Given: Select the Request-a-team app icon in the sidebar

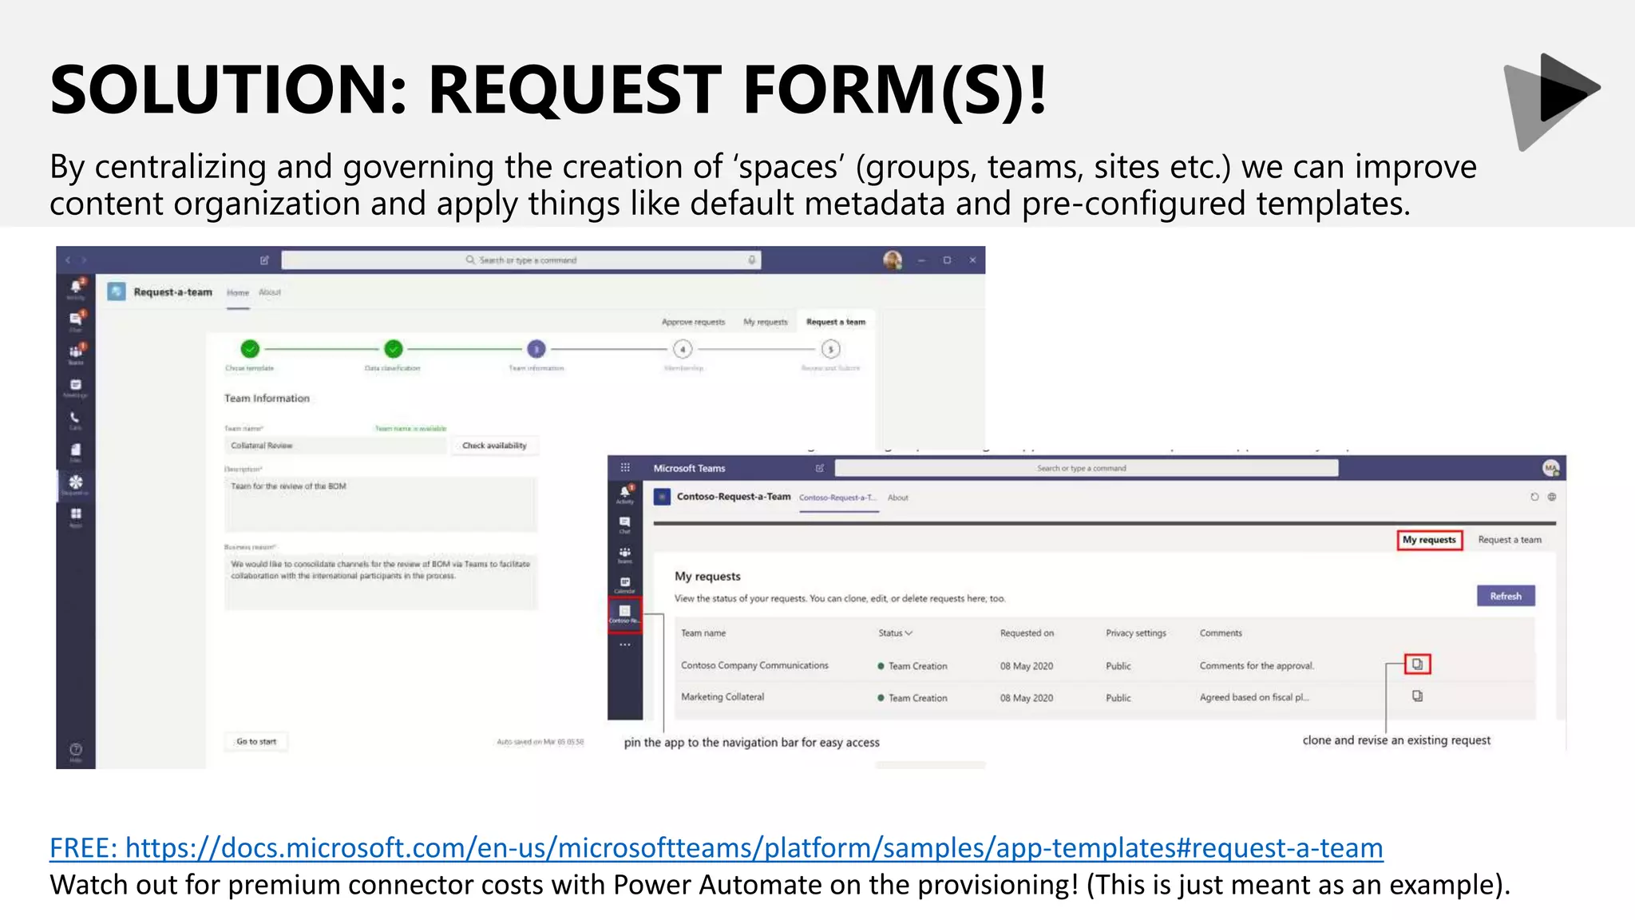Looking at the screenshot, I should pos(76,485).
